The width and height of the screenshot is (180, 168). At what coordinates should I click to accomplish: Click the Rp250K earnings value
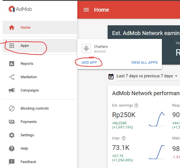(124, 115)
